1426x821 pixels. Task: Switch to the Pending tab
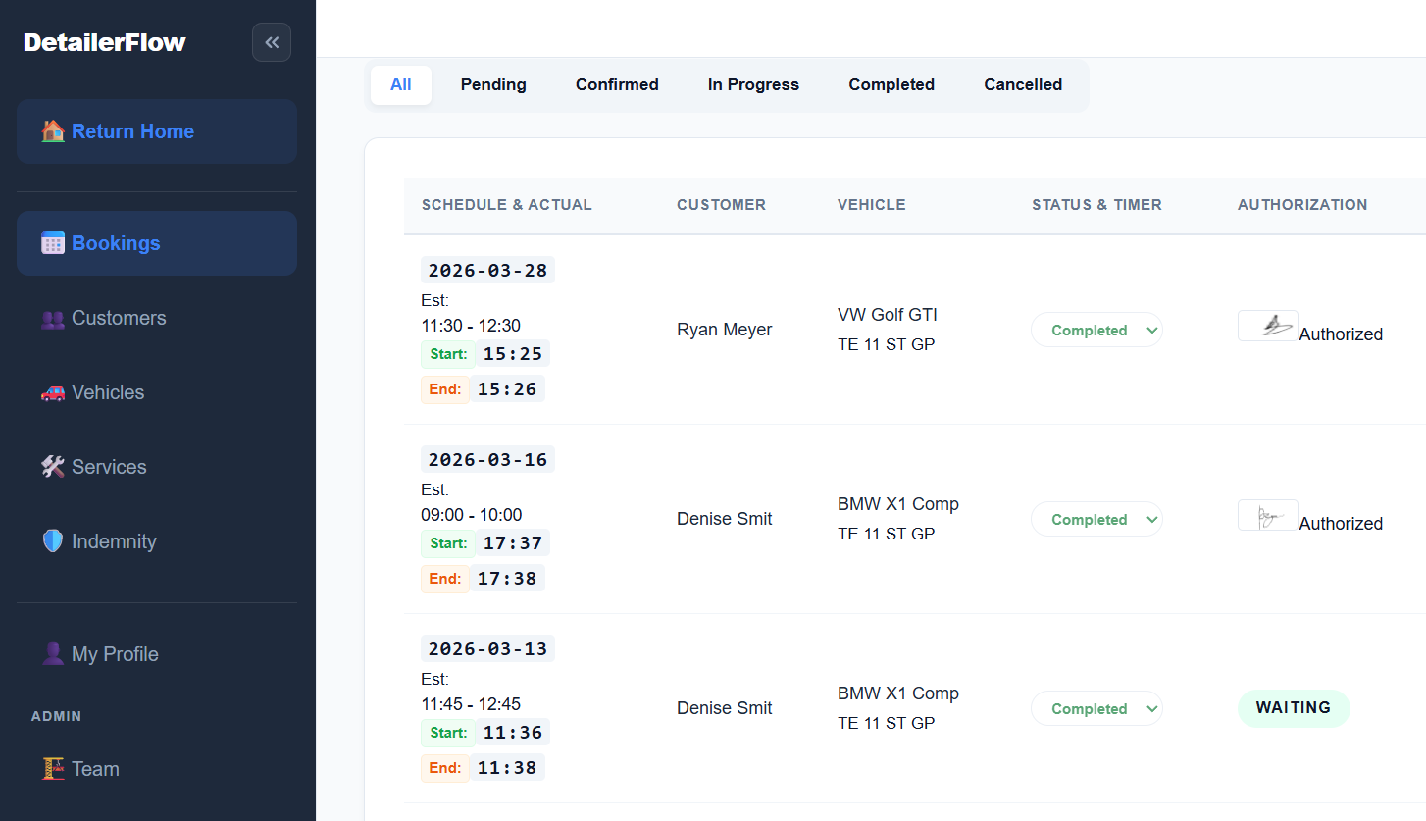pos(493,85)
